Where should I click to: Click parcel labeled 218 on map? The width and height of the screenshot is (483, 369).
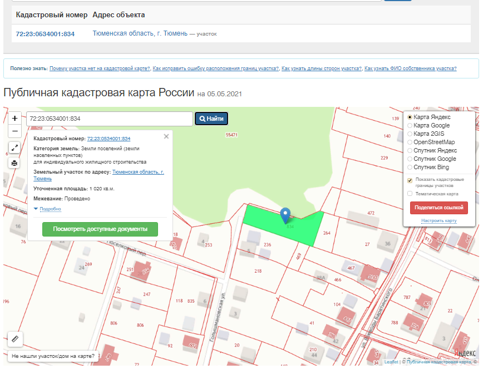click(x=258, y=271)
